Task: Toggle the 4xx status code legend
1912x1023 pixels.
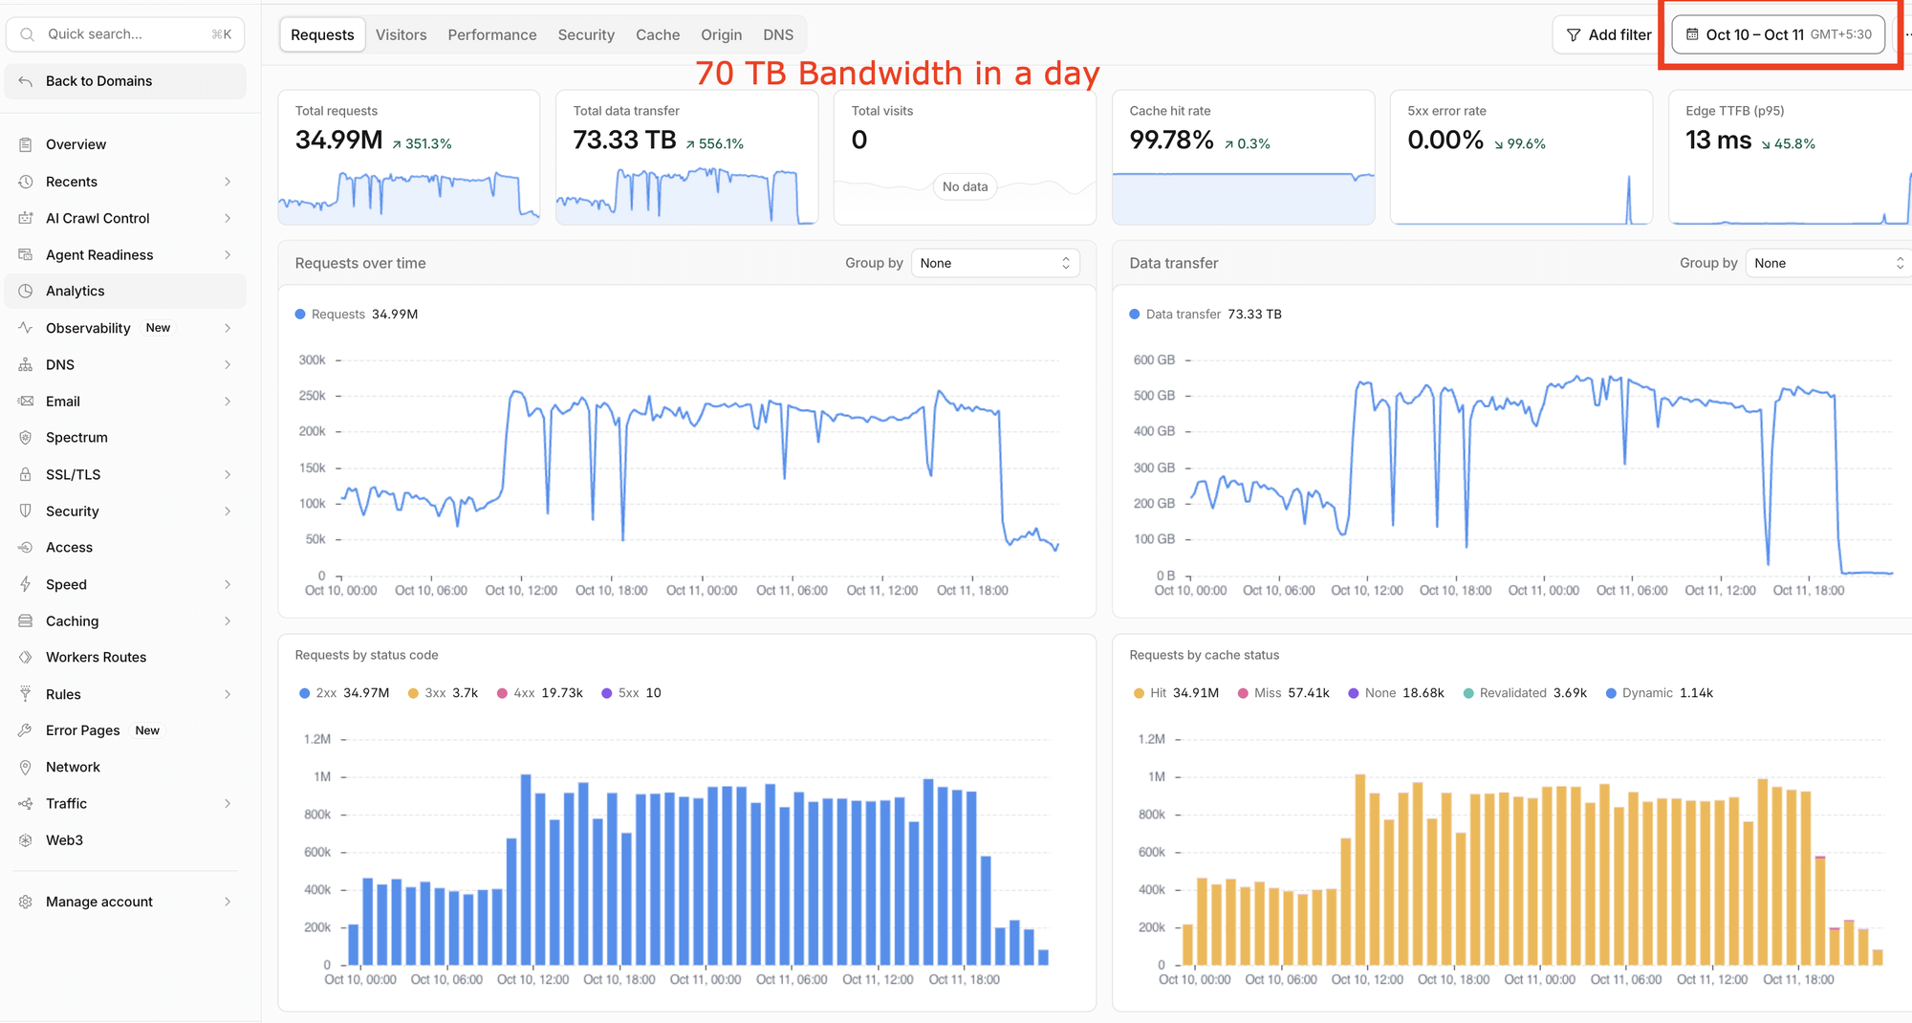Action: coord(540,693)
